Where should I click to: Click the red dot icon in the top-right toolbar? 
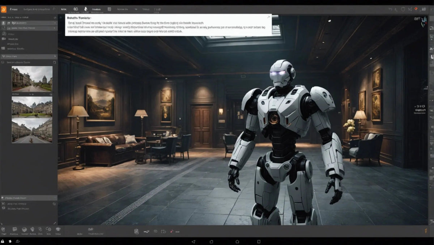416,9
